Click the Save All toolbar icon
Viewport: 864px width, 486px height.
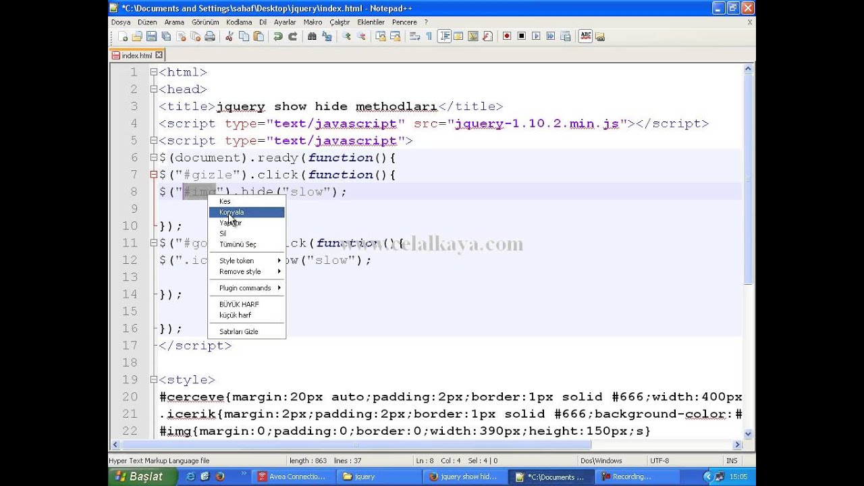pyautogui.click(x=166, y=36)
